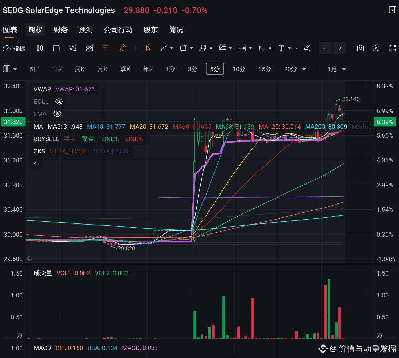Image resolution: width=399 pixels, height=358 pixels.
Task: Select the 周K timeframe
Action: [80, 69]
